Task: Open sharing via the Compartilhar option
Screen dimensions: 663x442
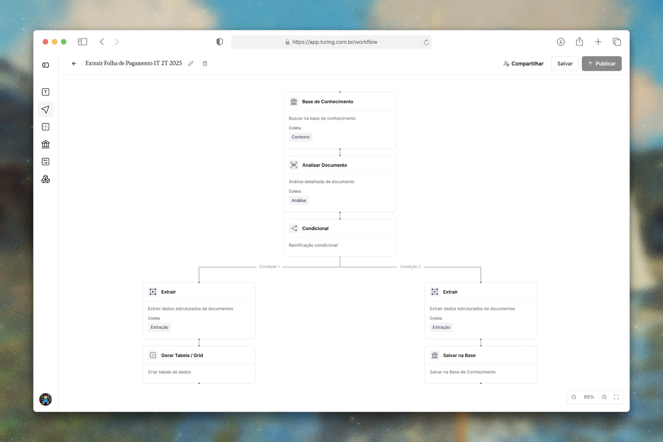Action: 523,64
